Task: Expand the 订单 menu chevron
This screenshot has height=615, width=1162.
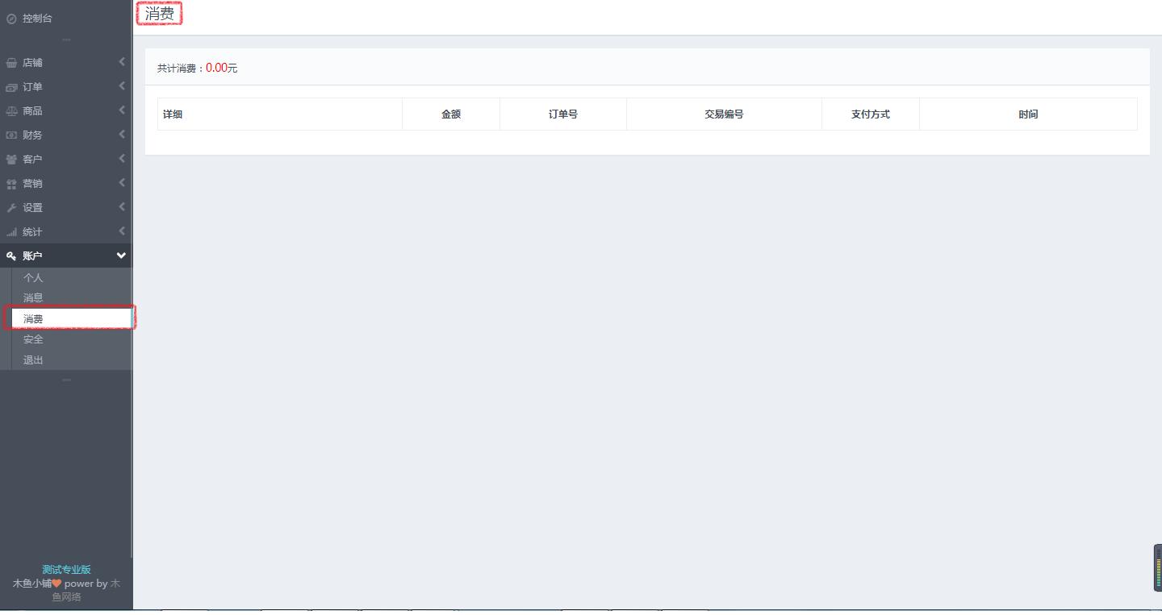Action: [x=122, y=86]
